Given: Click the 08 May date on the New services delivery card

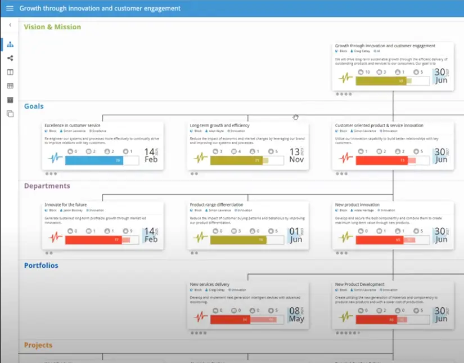Looking at the screenshot, I should click(296, 315).
